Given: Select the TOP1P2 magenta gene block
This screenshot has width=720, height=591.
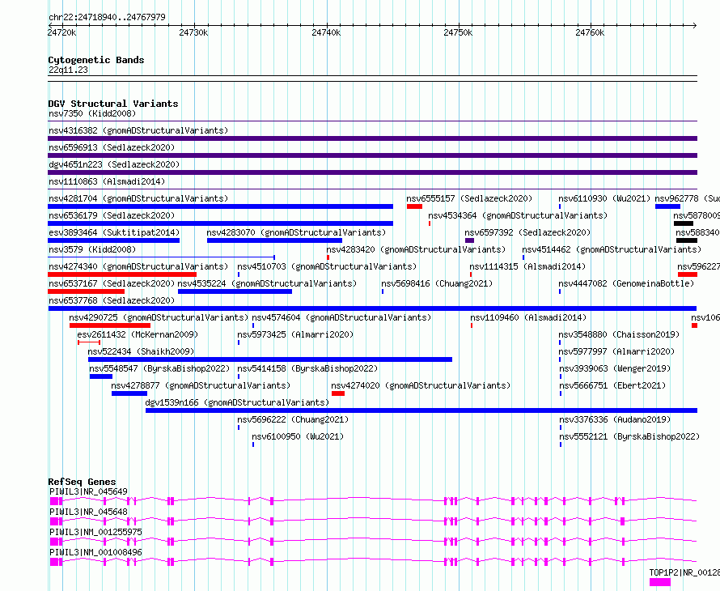Looking at the screenshot, I should [x=660, y=582].
